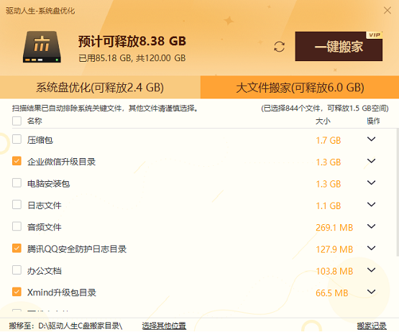Expand the 压缩包 row chevron
Viewport: 399px width, 332px height.
click(x=371, y=139)
